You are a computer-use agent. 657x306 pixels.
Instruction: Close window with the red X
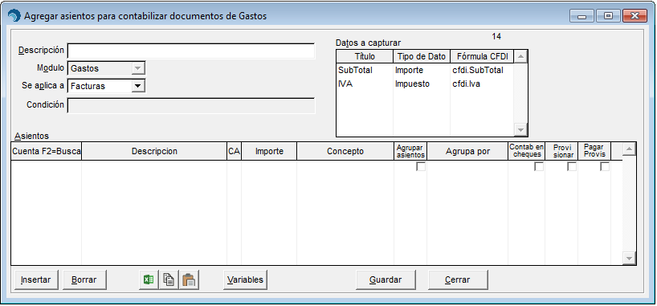tap(635, 16)
